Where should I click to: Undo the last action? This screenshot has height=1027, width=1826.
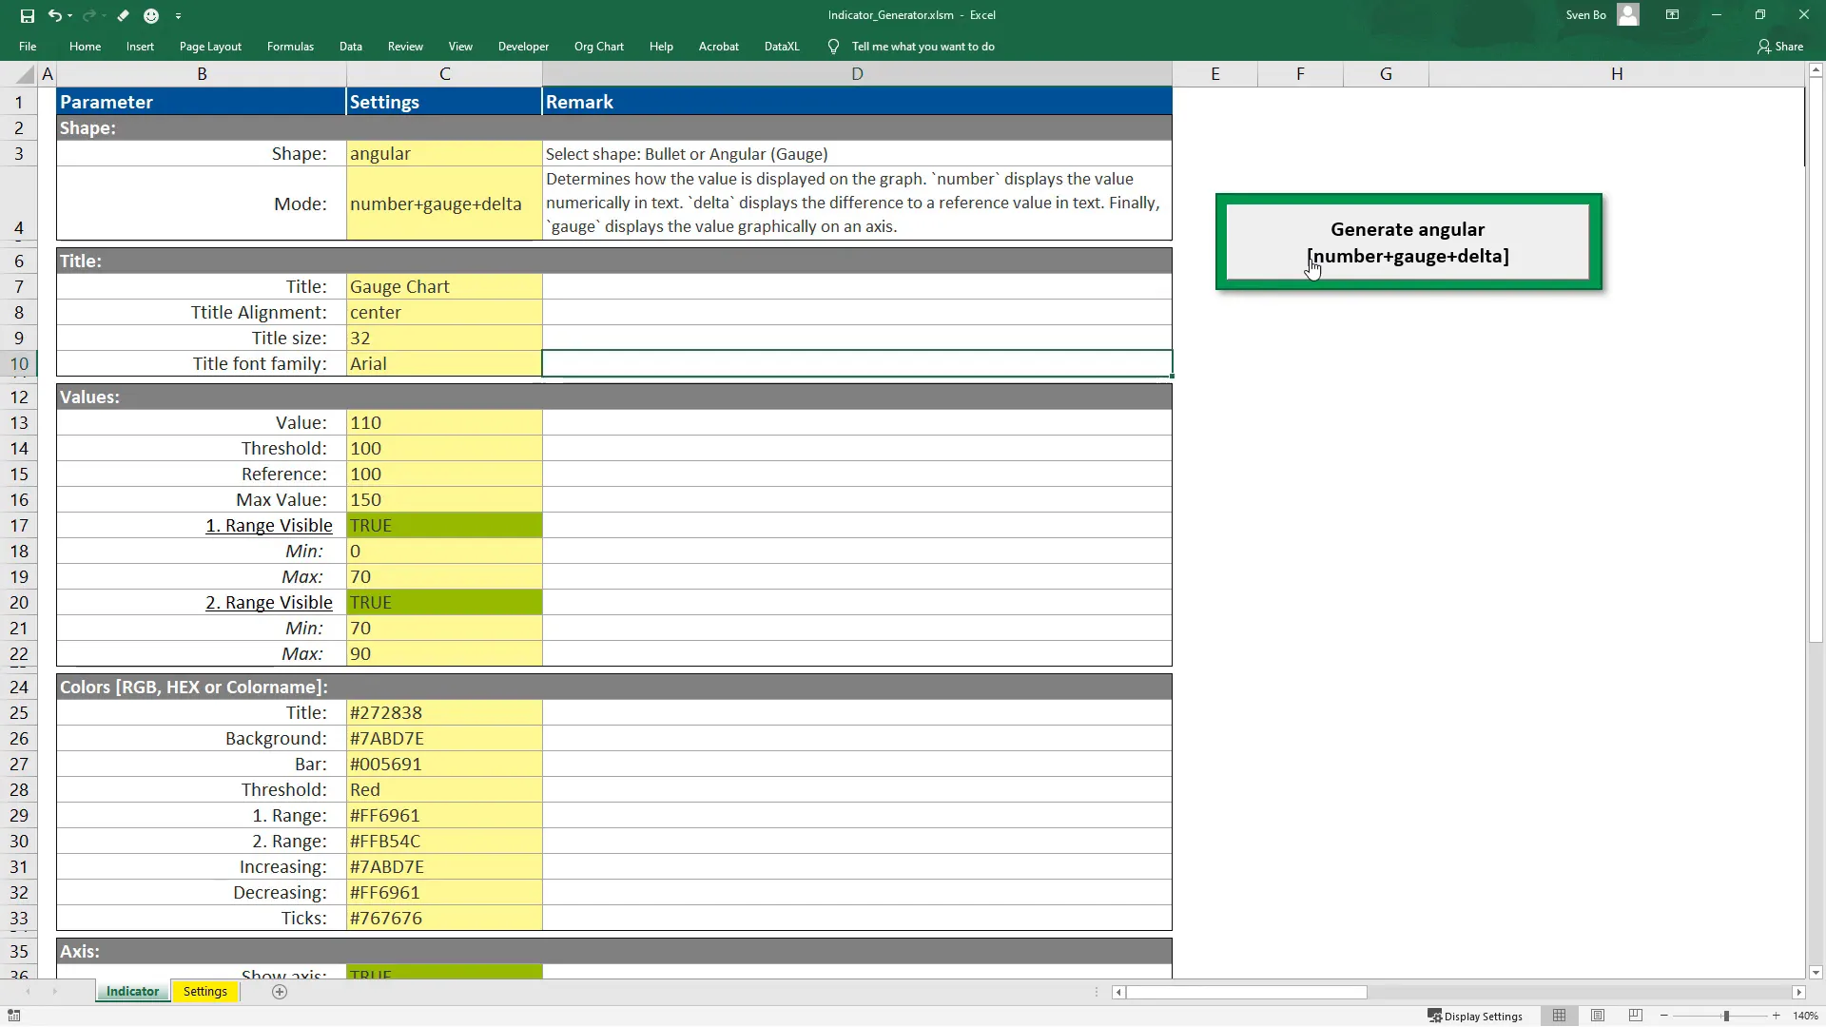coord(54,15)
